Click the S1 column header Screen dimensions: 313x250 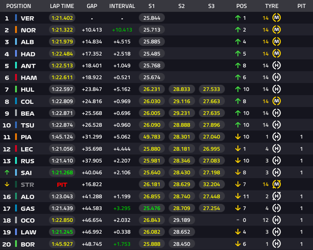coord(151,6)
